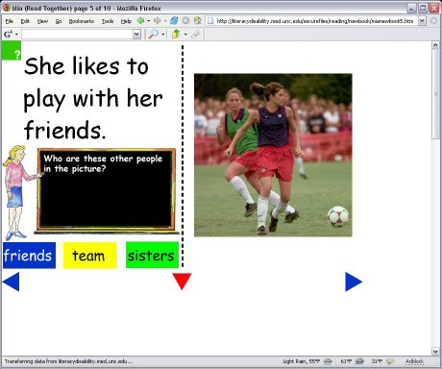Close the Firefox window
The image size is (442, 369).
click(x=434, y=8)
